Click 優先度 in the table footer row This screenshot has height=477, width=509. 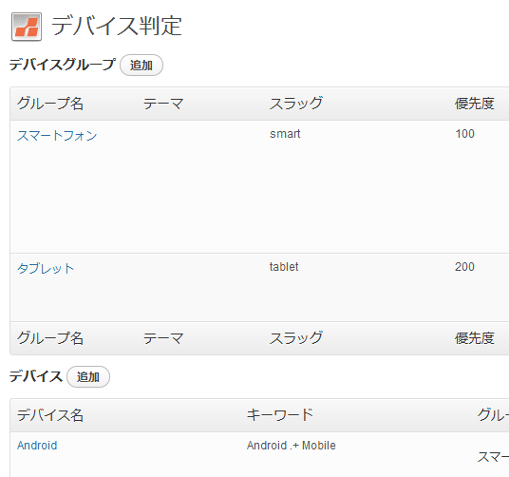tap(475, 338)
